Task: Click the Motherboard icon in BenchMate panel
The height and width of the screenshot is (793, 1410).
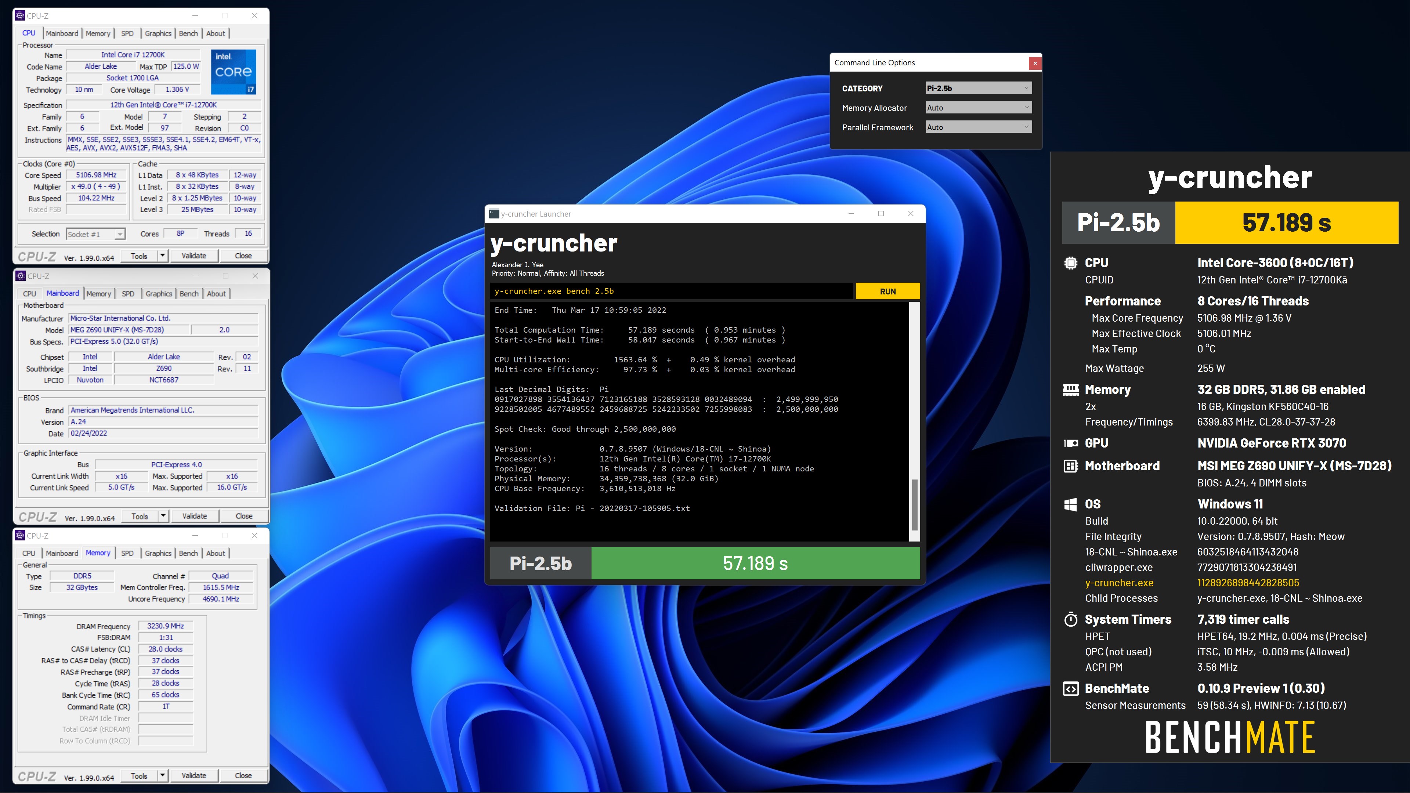Action: pyautogui.click(x=1071, y=466)
